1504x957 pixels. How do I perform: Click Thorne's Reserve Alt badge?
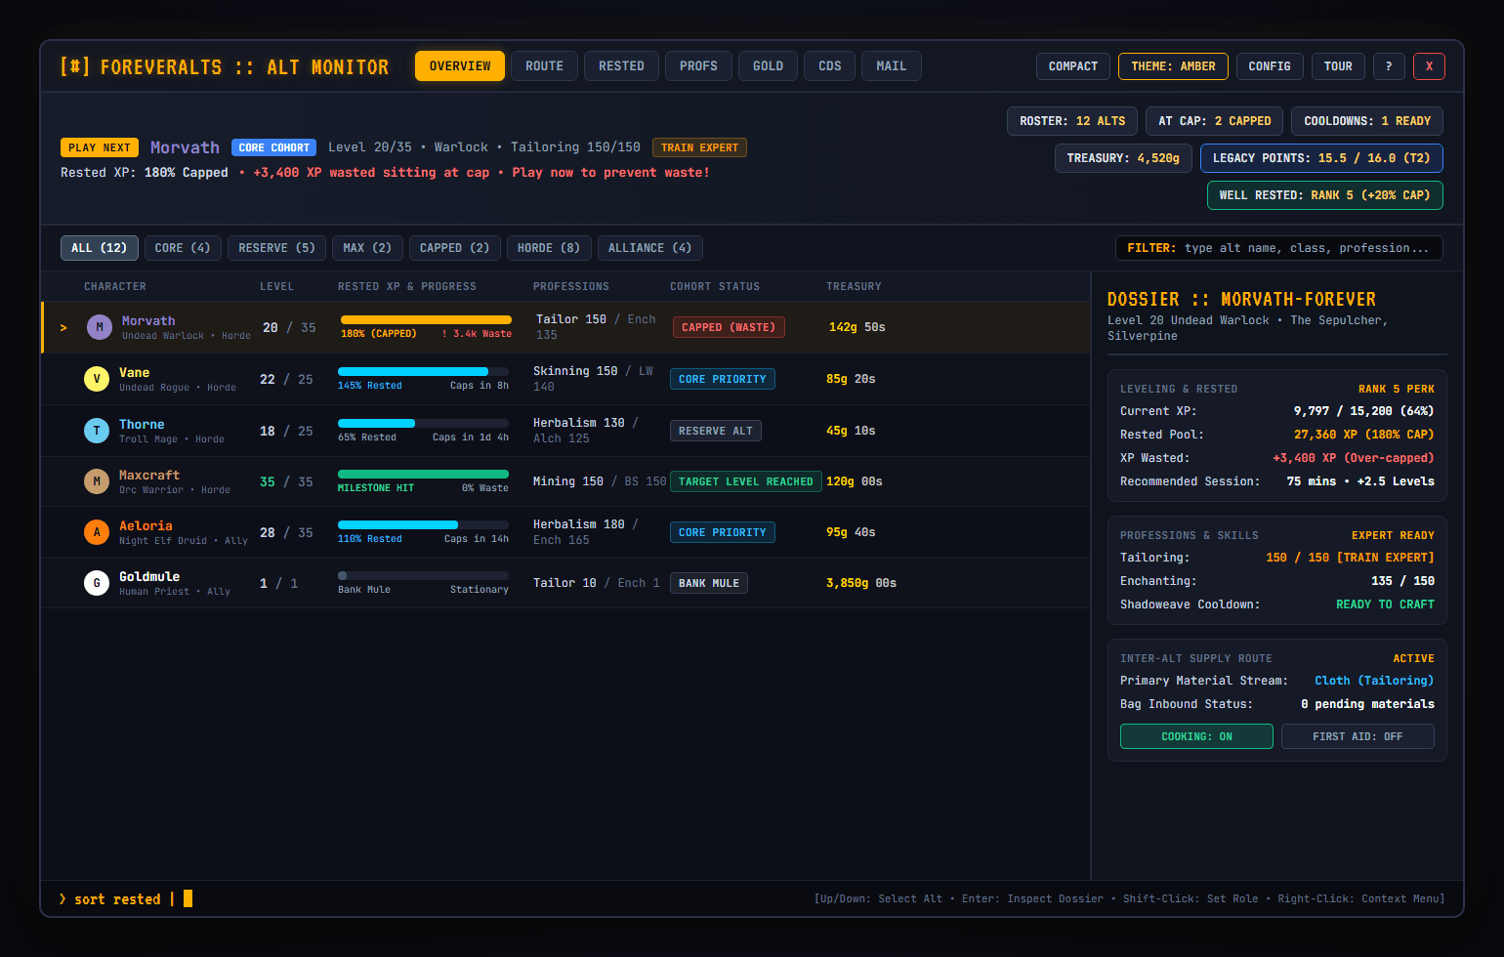pos(716,431)
